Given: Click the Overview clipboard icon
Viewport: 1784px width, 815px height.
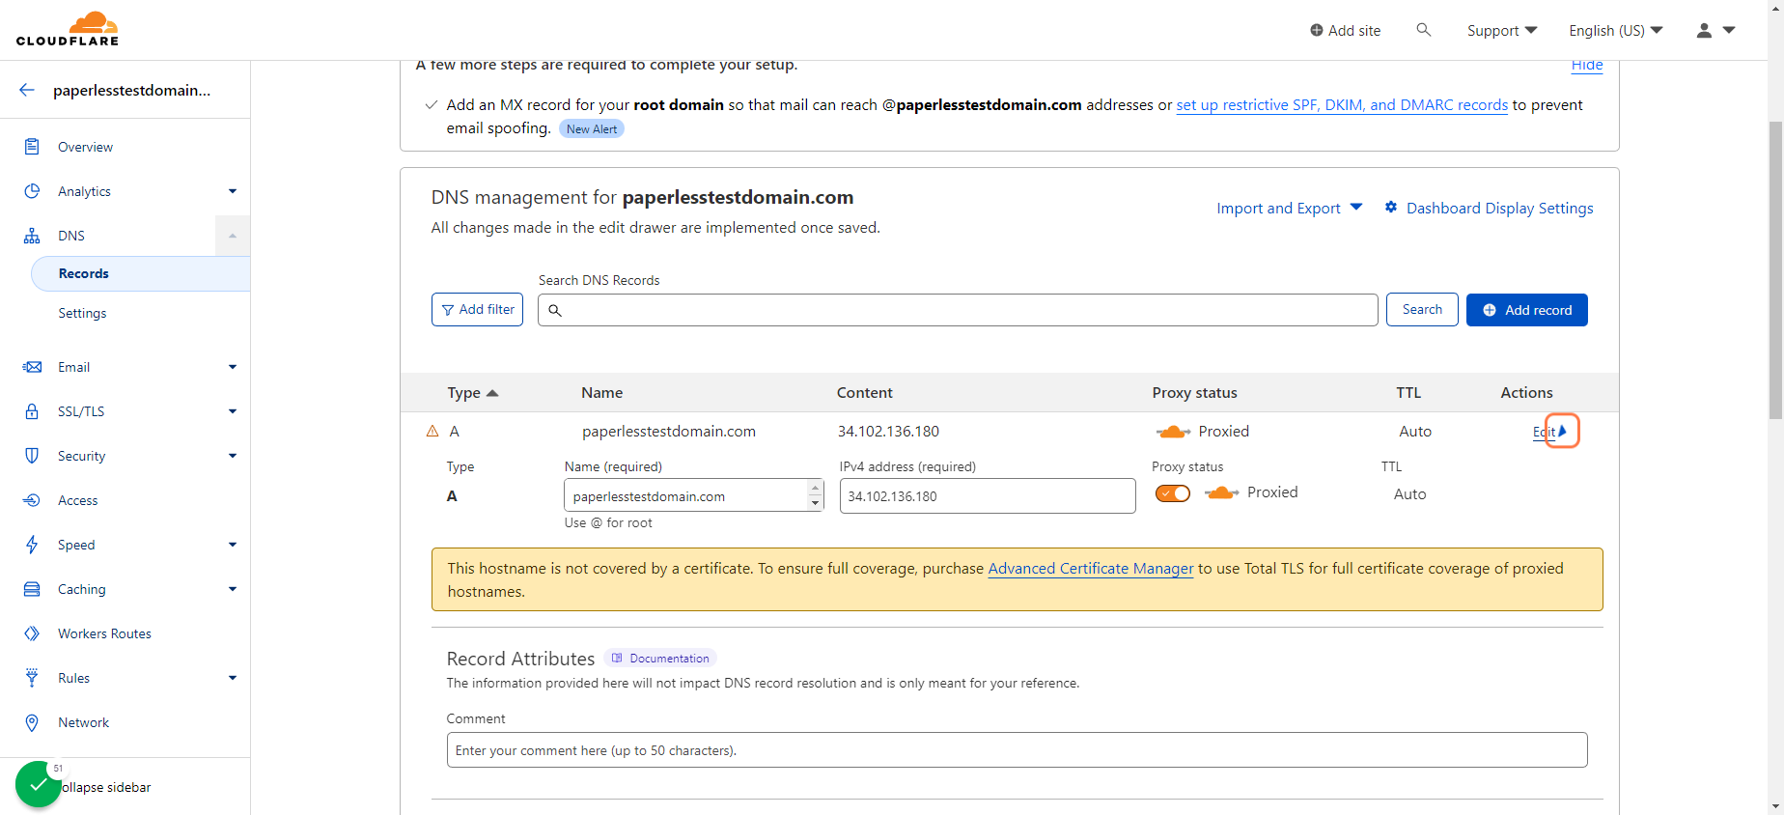Looking at the screenshot, I should click(32, 147).
